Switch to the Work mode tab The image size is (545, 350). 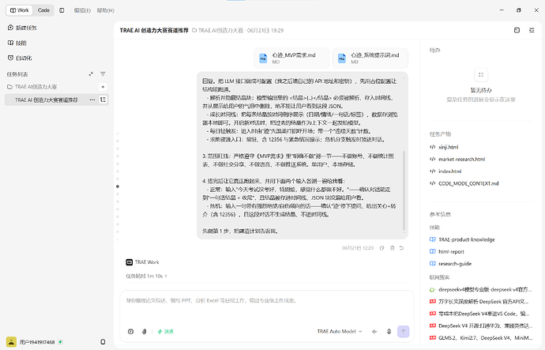[x=20, y=10]
